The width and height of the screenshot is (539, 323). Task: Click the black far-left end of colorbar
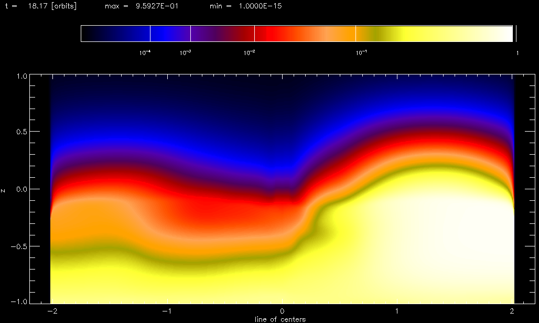point(92,34)
